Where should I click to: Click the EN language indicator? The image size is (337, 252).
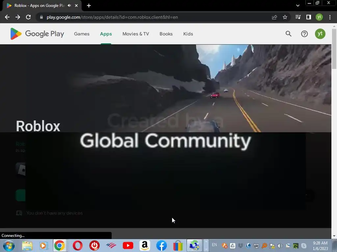pyautogui.click(x=214, y=245)
